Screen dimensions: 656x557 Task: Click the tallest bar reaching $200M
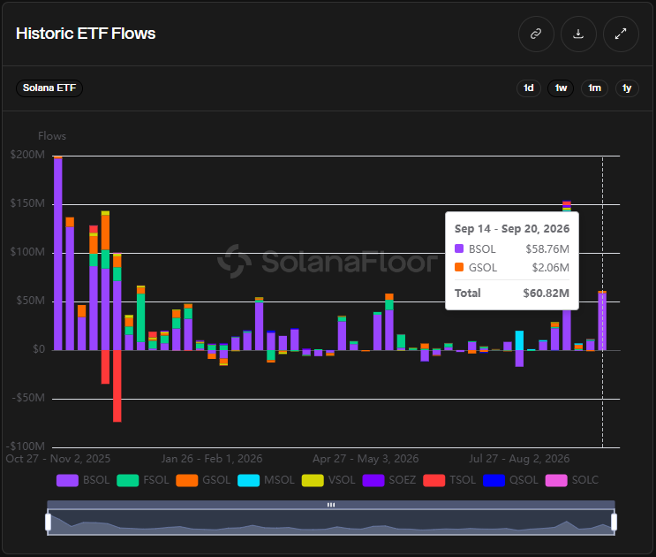point(58,254)
